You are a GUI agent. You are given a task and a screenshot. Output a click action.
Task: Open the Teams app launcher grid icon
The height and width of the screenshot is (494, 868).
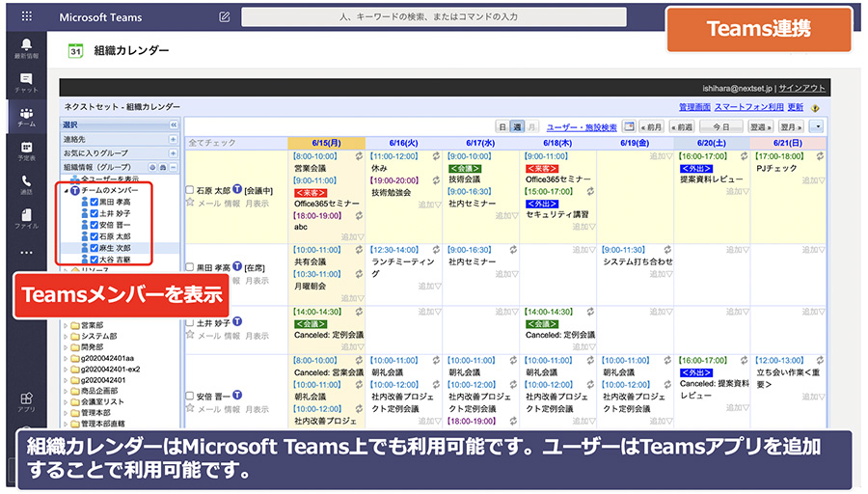(x=27, y=16)
